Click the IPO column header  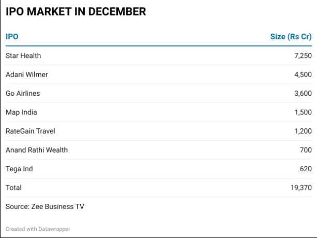pos(12,37)
